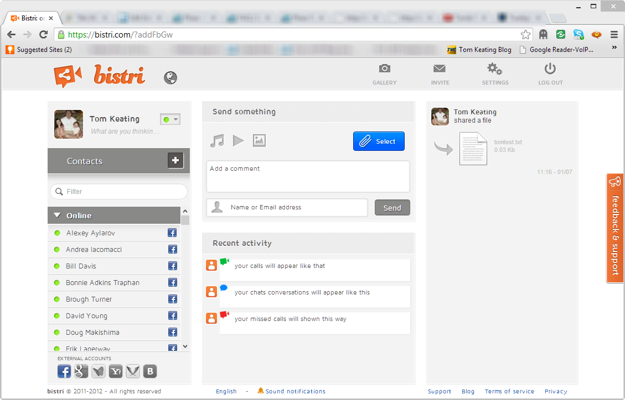Add a contact with plus button
This screenshot has height=400, width=625.
pos(175,161)
